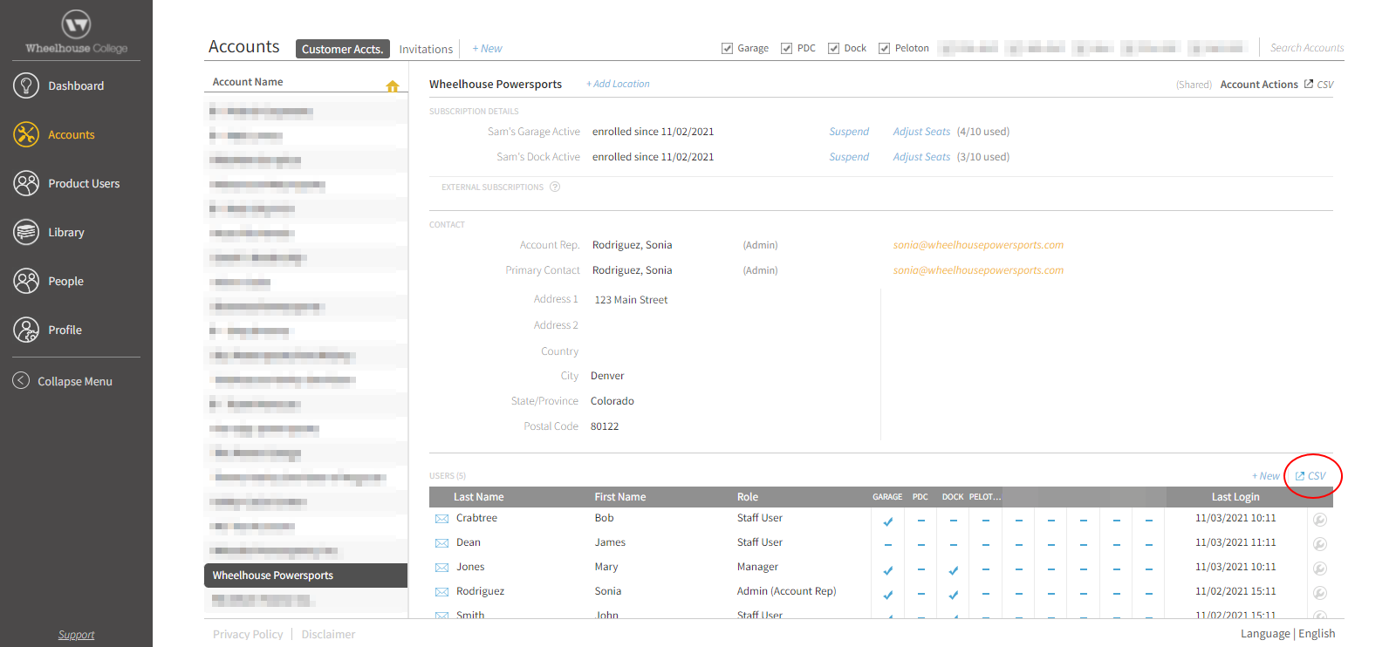1396x647 pixels.
Task: Open the Dashboard sidebar icon
Action: [26, 85]
